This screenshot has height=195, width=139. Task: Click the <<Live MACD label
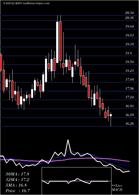[x=117, y=187]
